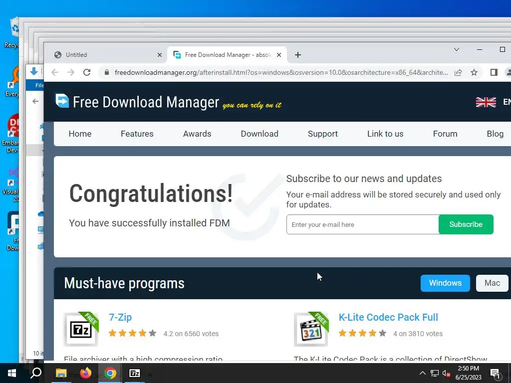The image size is (511, 383).
Task: Bookmark this page with the star icon
Action: (x=474, y=72)
